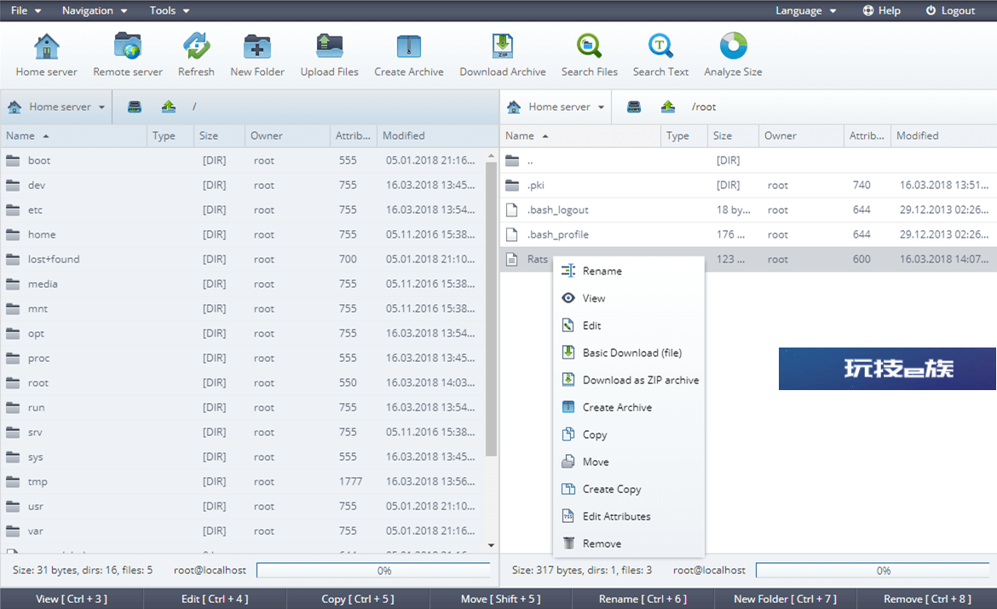Click right panel drive list icon
This screenshot has width=997, height=609.
coord(634,106)
